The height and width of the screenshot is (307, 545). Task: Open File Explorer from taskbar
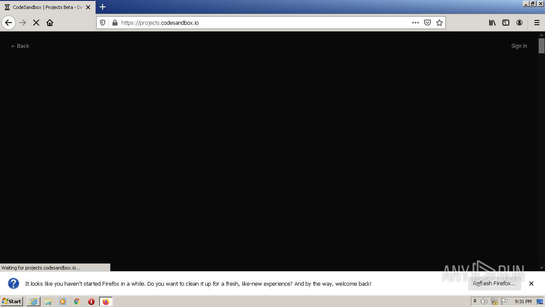(x=48, y=301)
